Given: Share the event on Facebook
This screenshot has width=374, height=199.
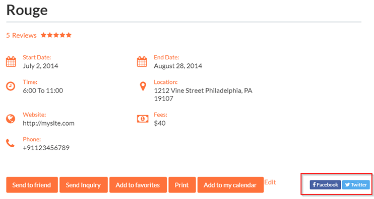Looking at the screenshot, I should click(325, 185).
